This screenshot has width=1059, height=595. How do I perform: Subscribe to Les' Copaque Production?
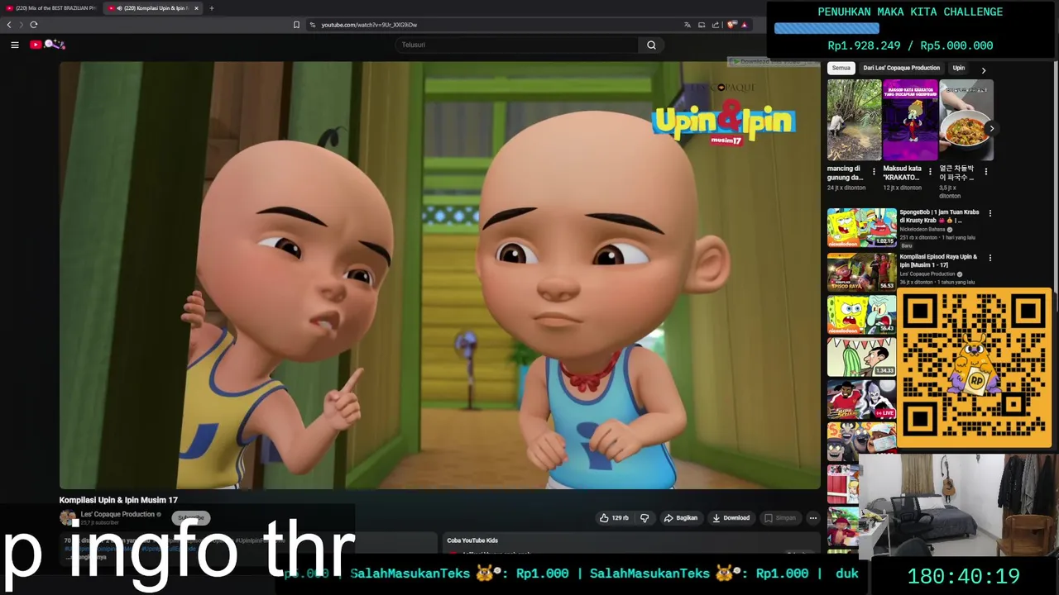[x=190, y=518]
